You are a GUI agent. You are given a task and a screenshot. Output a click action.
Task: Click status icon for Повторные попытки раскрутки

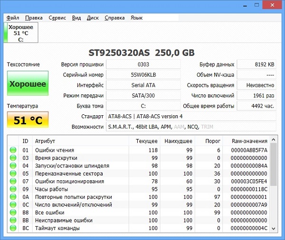(13, 197)
